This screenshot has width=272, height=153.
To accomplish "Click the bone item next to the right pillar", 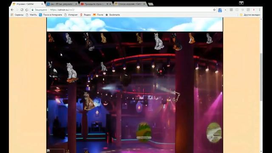I will [x=177, y=97].
